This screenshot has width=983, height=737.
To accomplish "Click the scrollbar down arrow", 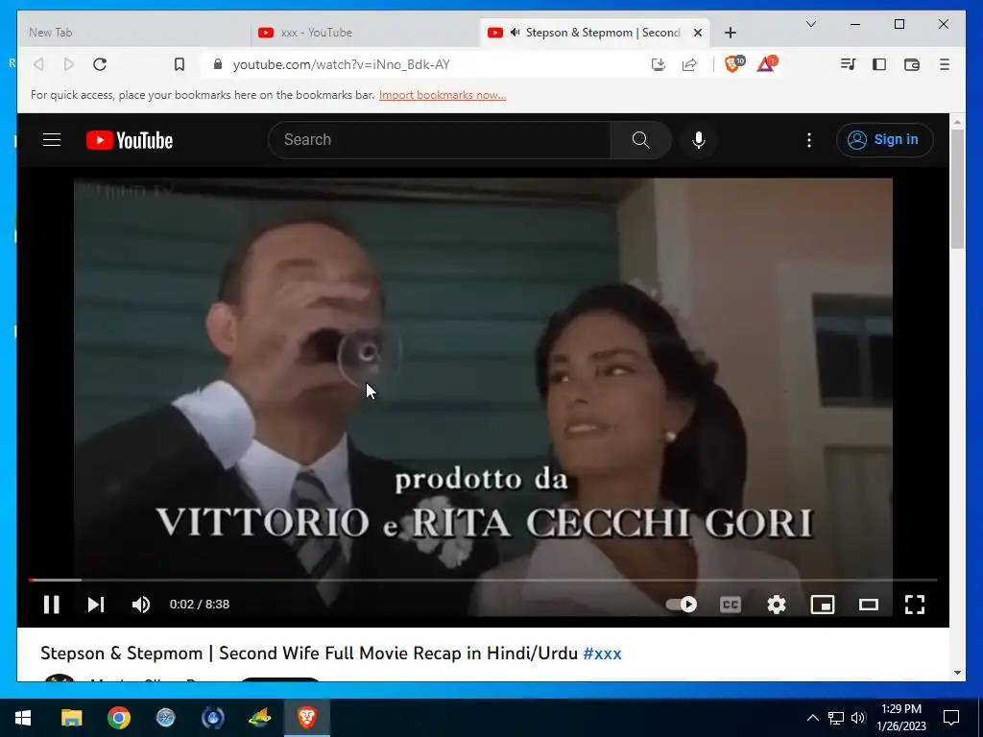I will coord(957,673).
